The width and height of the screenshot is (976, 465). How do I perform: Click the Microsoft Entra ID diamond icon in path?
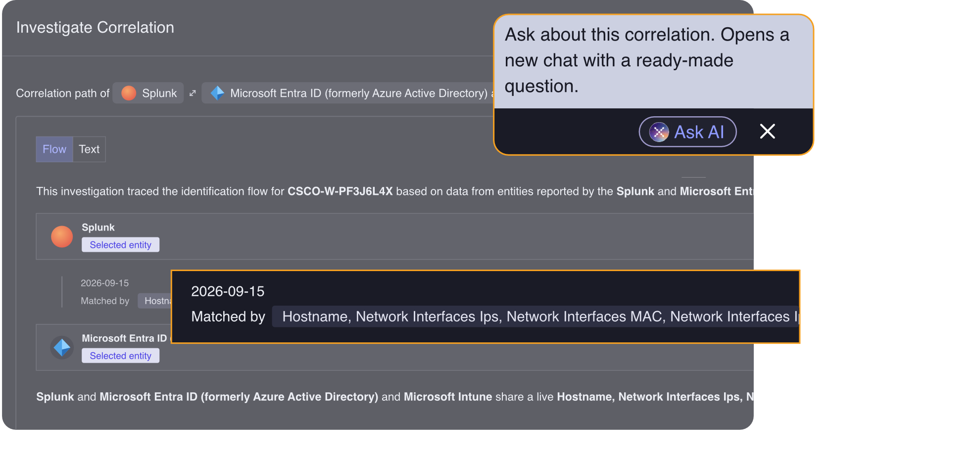(x=217, y=93)
